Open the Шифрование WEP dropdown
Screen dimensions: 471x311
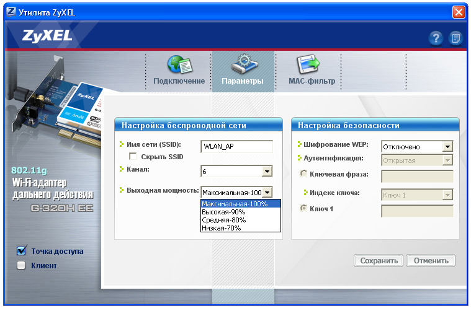click(447, 147)
